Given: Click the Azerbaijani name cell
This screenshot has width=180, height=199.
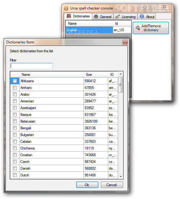Looking at the screenshot, I should coord(51,108).
